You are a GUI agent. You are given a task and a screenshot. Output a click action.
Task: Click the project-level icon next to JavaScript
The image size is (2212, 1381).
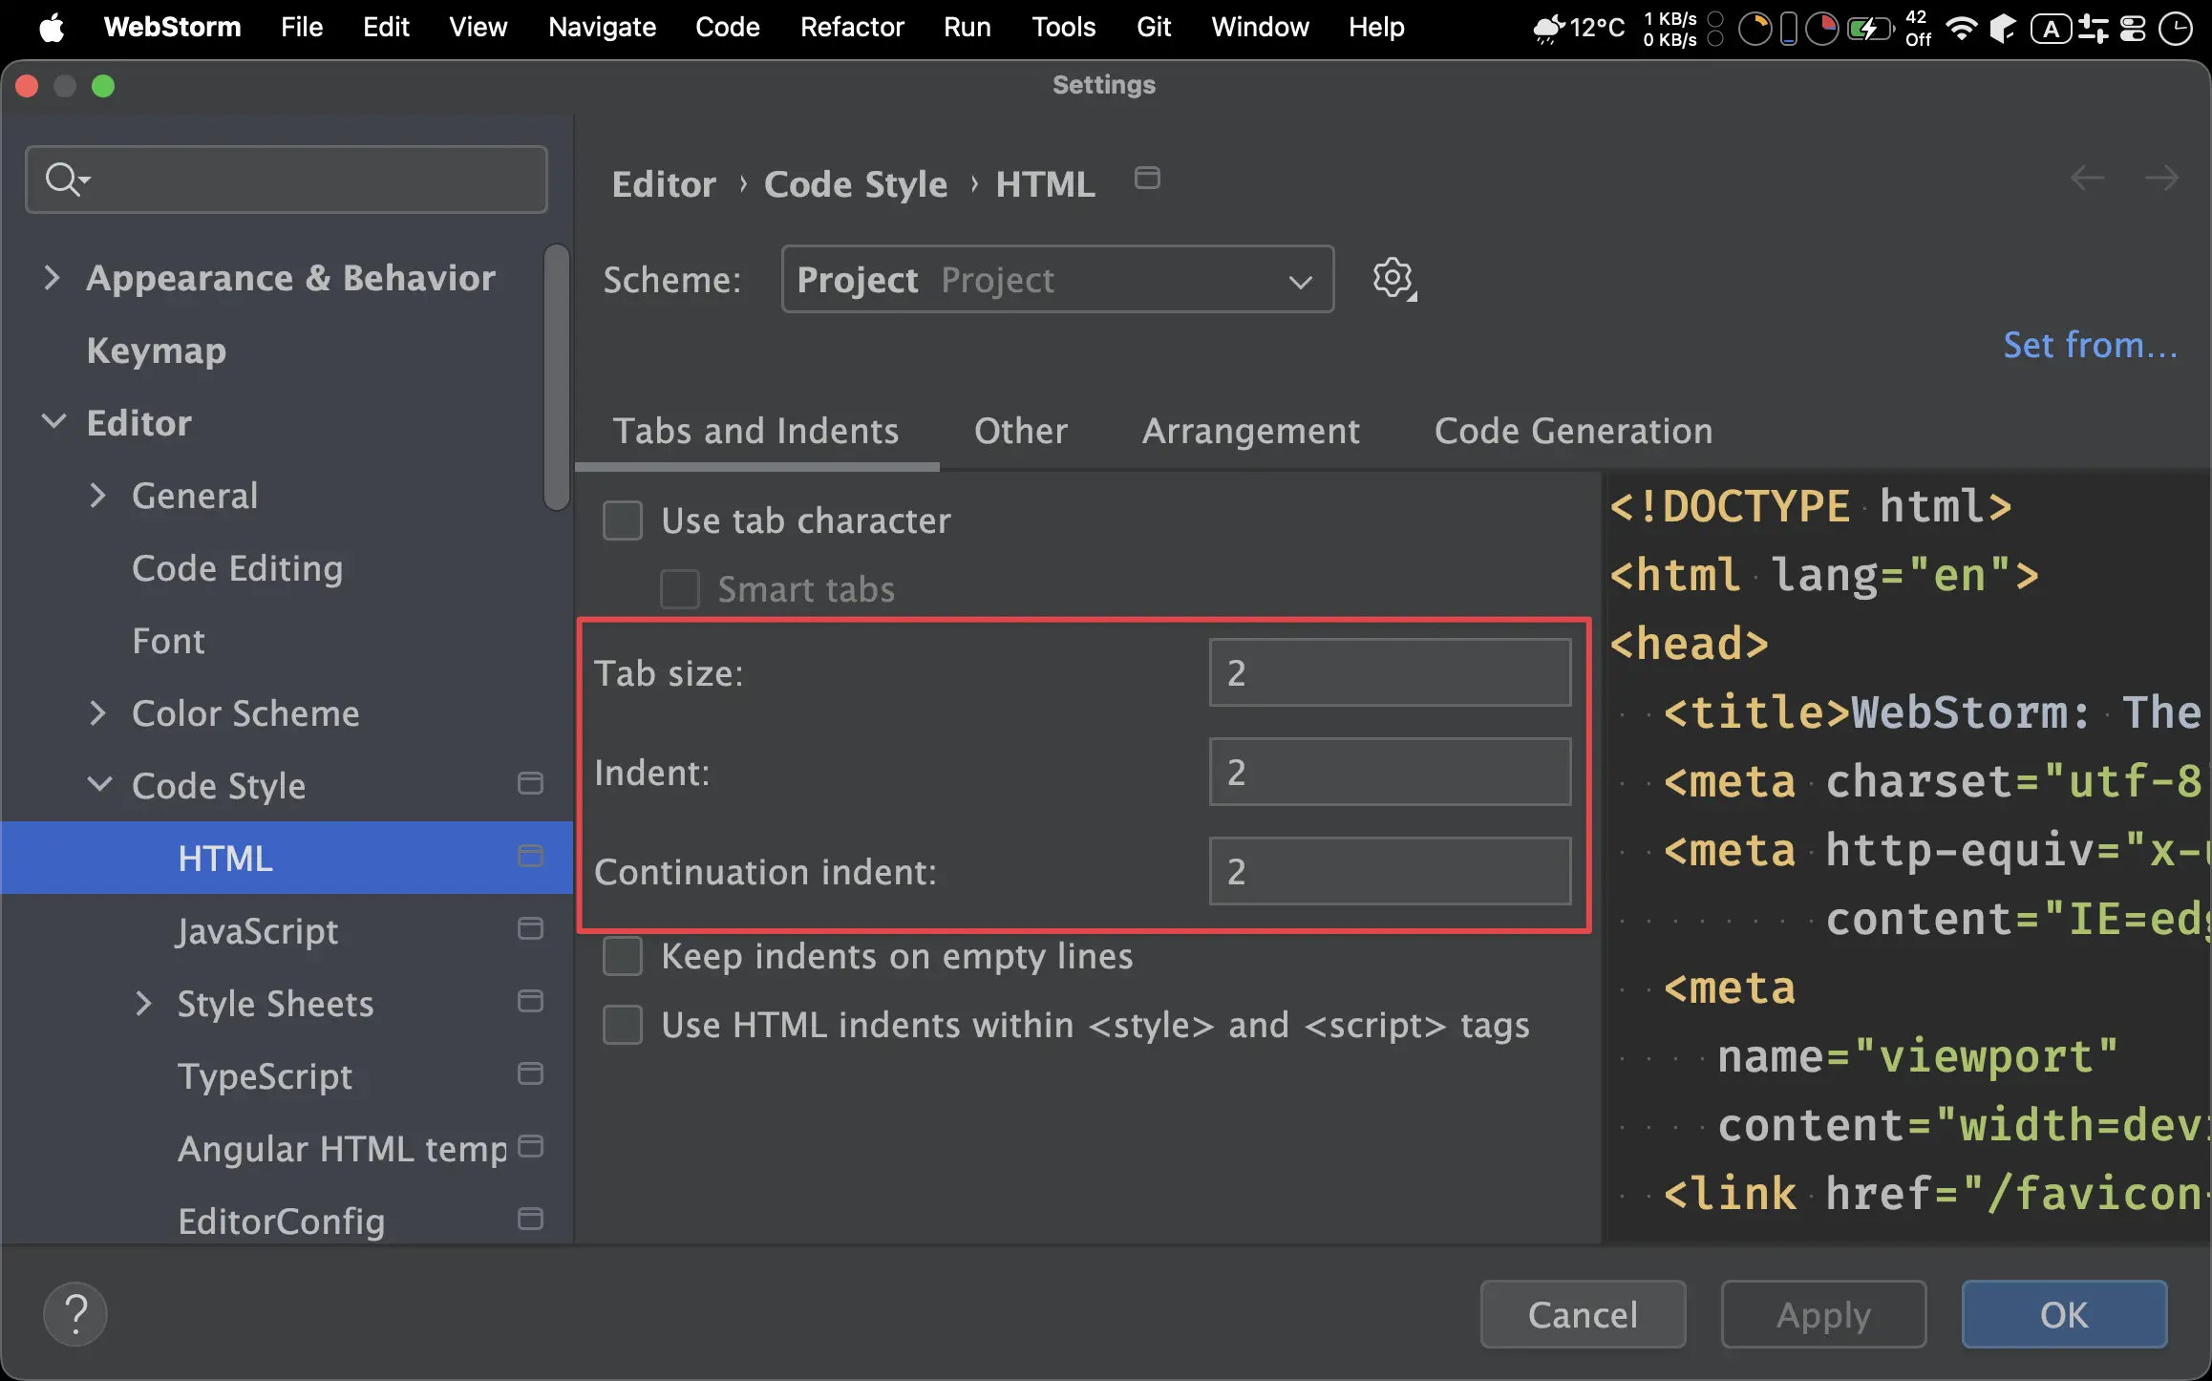coord(530,928)
